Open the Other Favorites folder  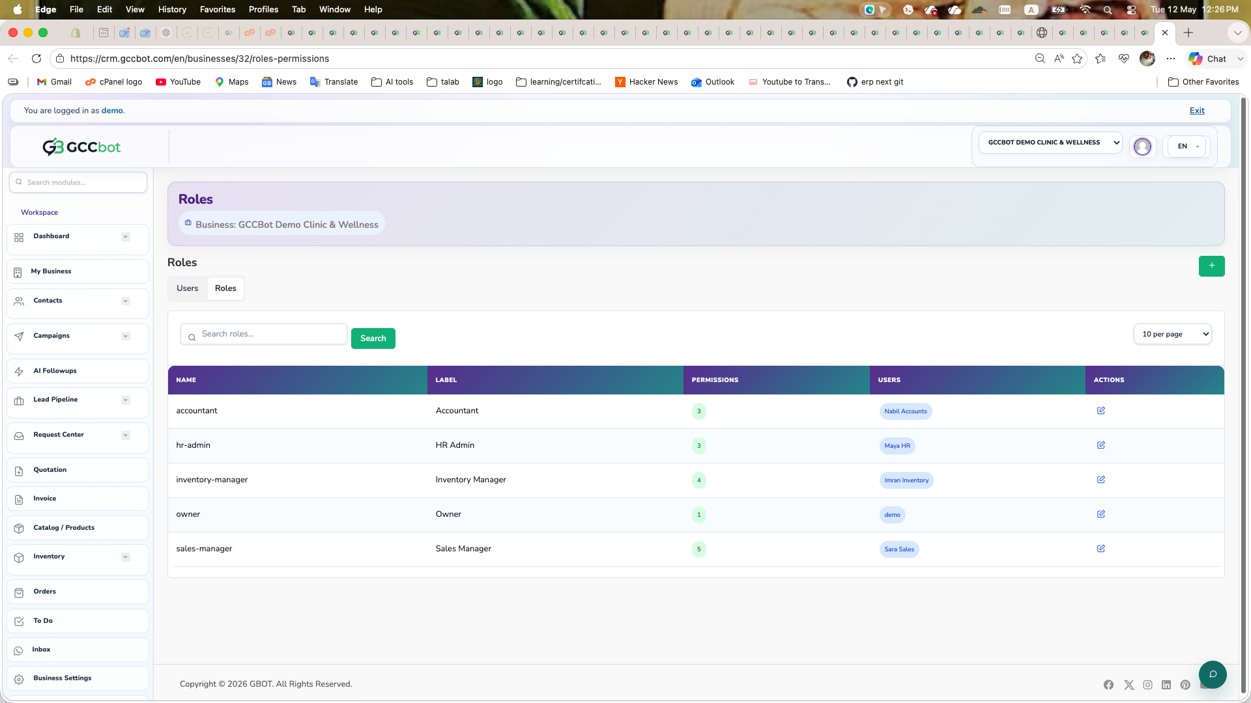(x=1203, y=82)
